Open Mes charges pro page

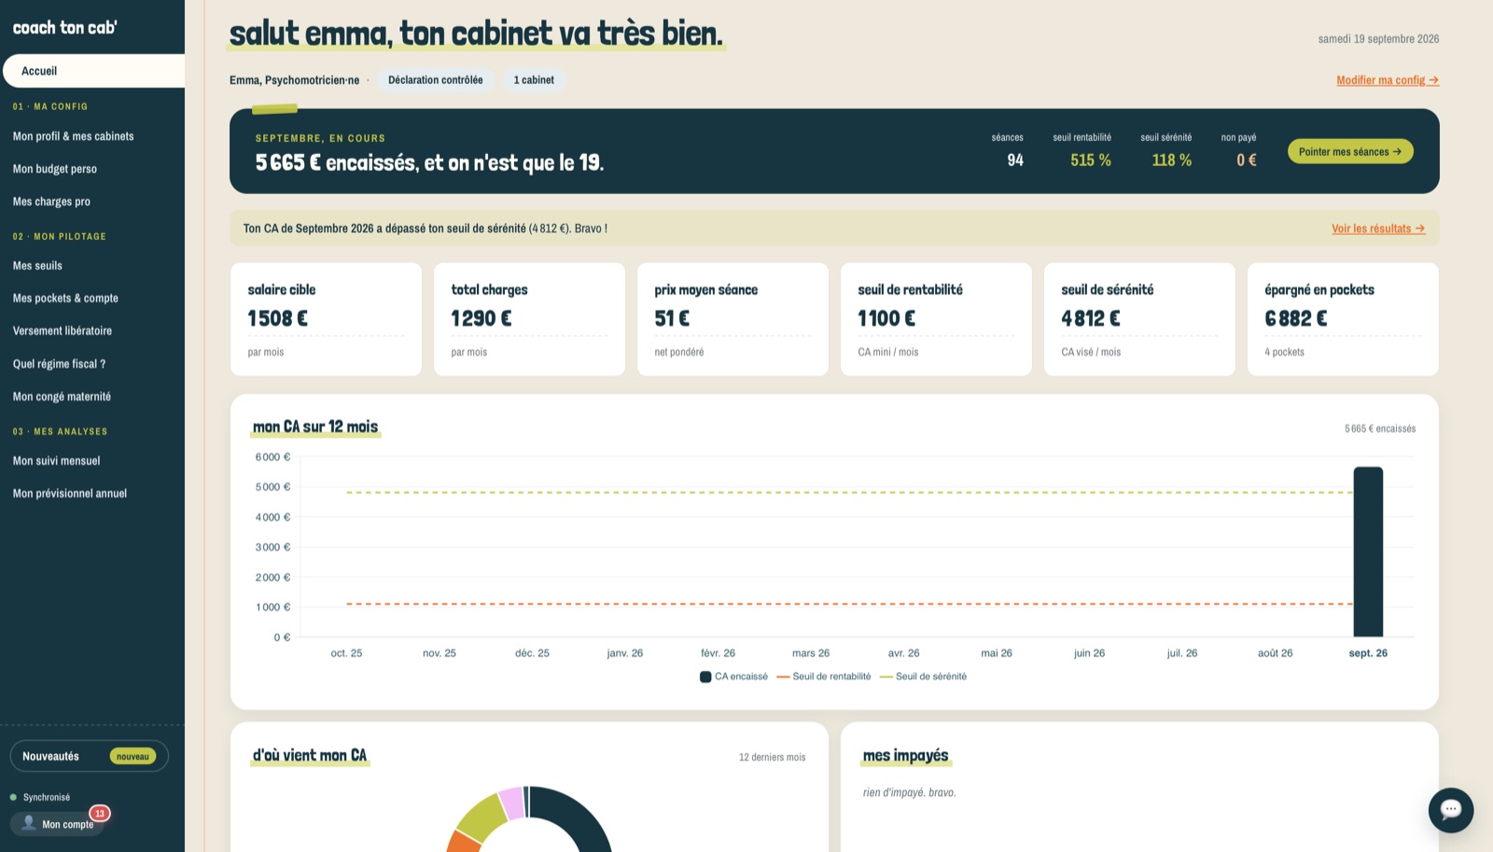[x=51, y=202]
